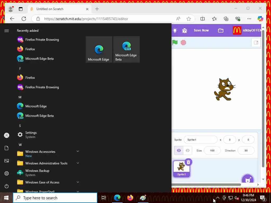Open Paint icon on the taskbar
271x203 pixels.
coord(143,198)
